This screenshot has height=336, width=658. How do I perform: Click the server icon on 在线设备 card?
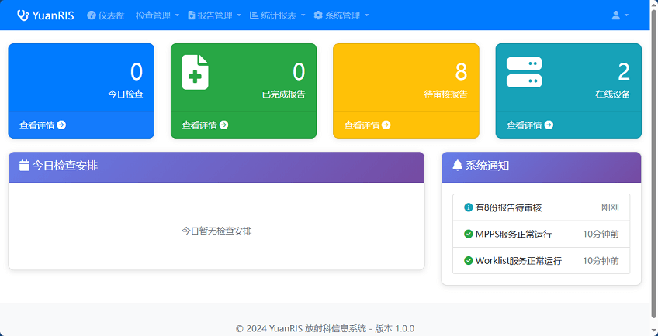click(524, 72)
